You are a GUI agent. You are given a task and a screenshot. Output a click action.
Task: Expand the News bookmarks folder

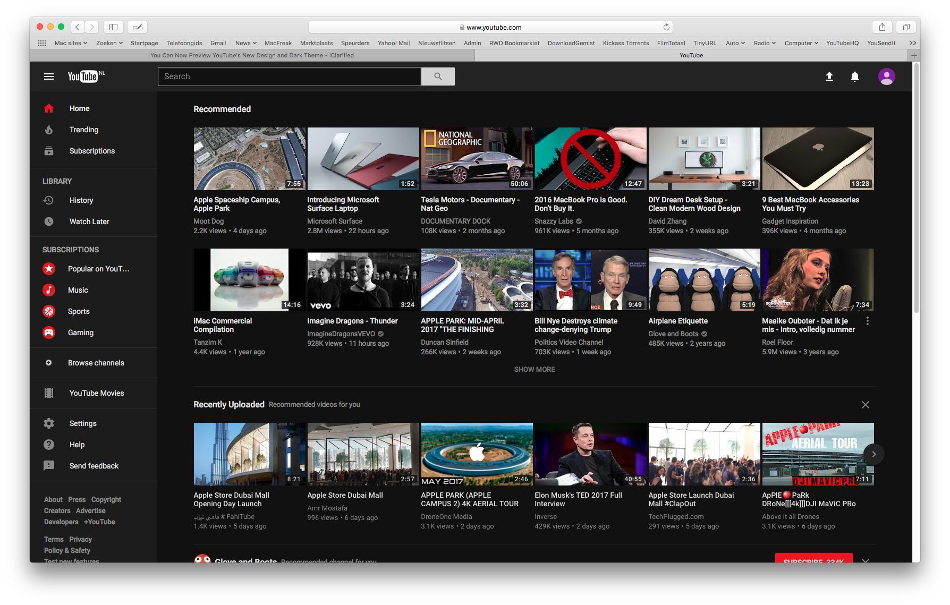(246, 43)
